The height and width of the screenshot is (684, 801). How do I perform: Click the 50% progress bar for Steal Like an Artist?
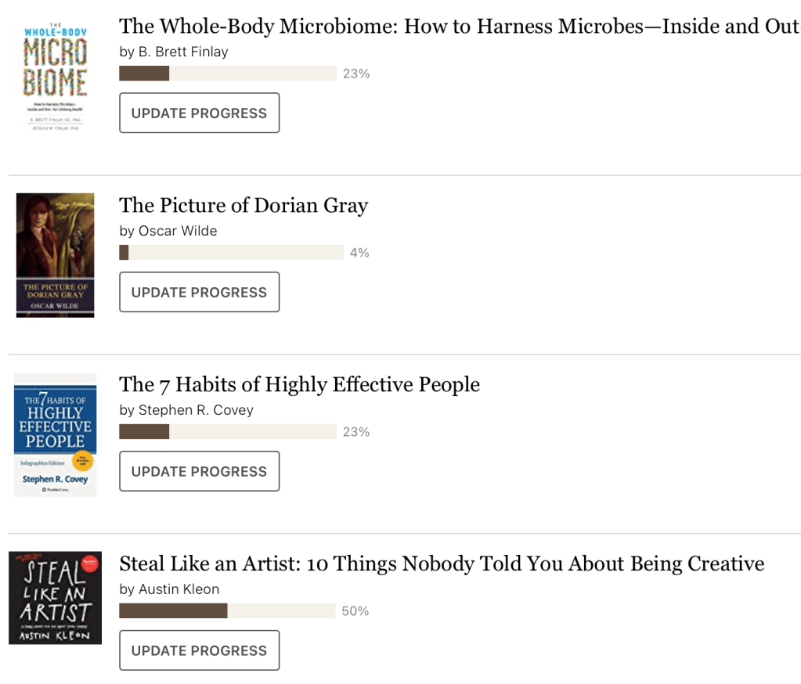tap(227, 611)
